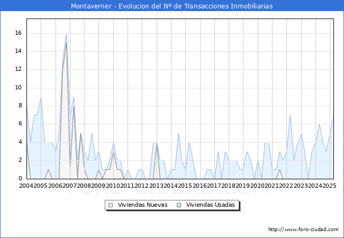Click the 2013 Viviendas Nuevas spike at 4
The height and width of the screenshot is (238, 344).
tap(157, 143)
